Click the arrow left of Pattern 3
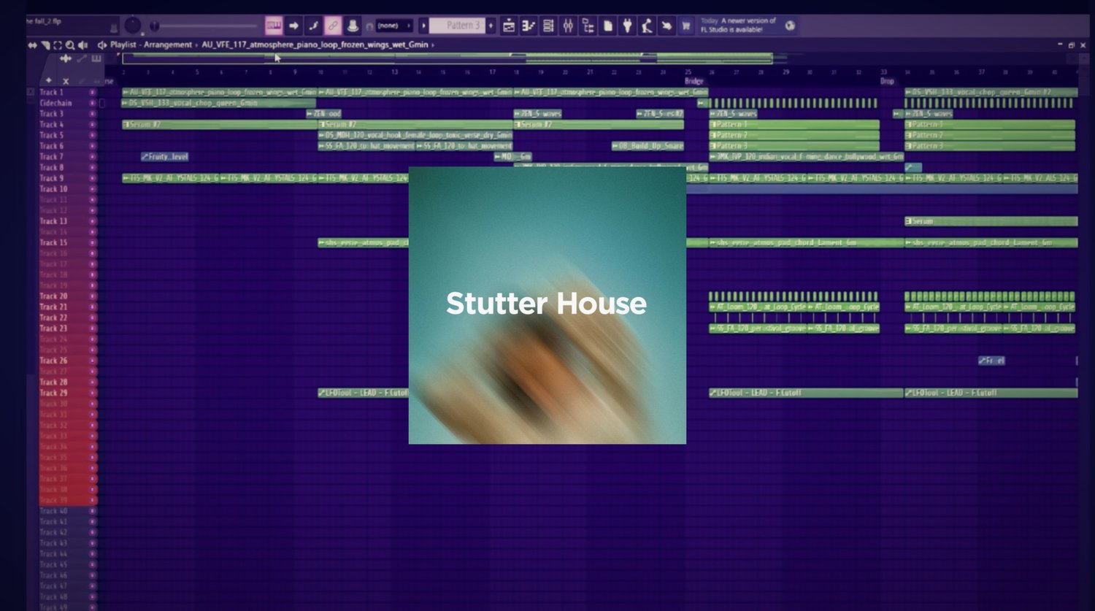The image size is (1095, 611). point(423,26)
